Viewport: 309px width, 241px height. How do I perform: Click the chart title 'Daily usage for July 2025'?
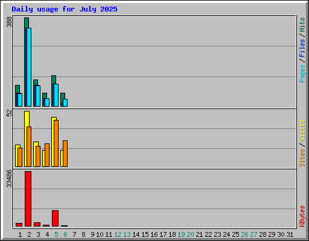coord(65,9)
